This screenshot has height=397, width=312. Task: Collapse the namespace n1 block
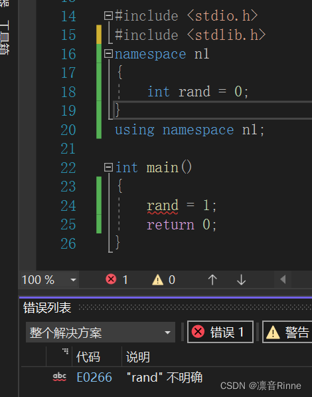click(x=108, y=54)
